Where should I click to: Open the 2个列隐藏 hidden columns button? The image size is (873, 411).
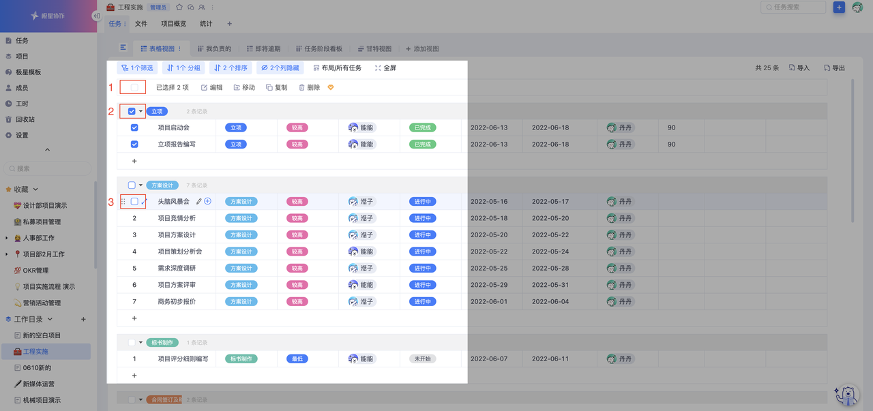280,68
